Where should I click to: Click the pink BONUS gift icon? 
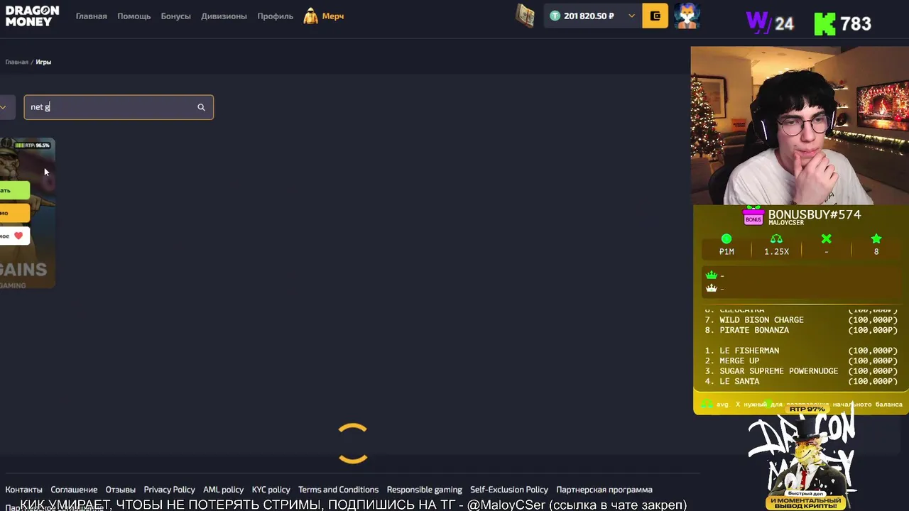(753, 216)
